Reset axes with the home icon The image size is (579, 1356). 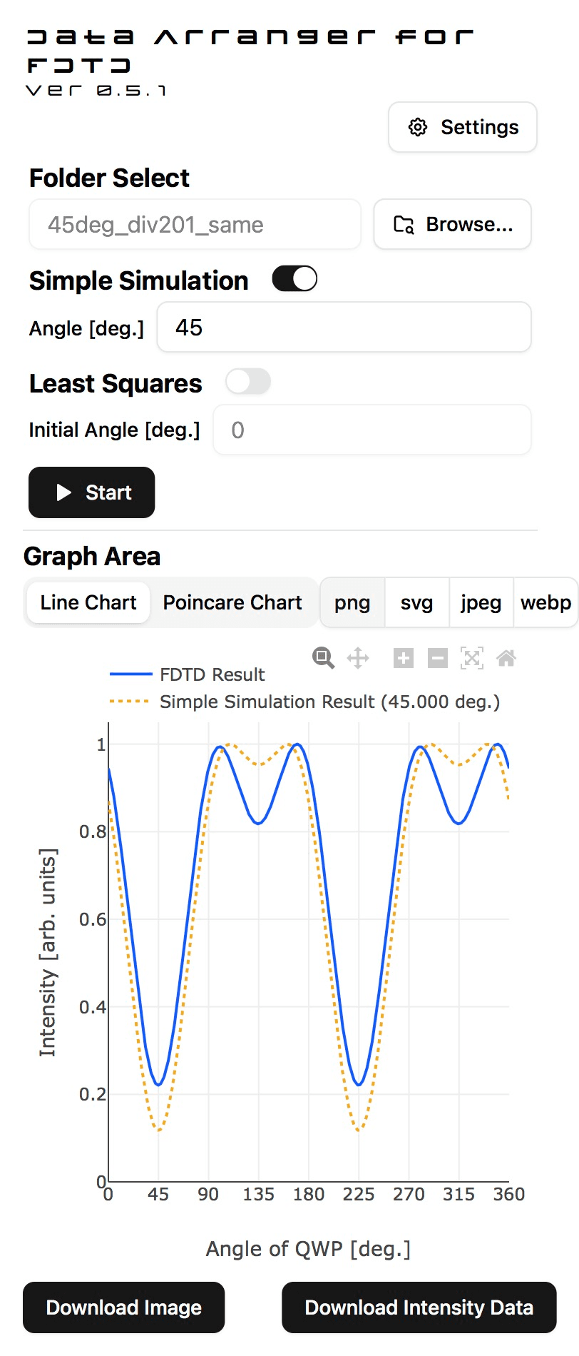(506, 658)
